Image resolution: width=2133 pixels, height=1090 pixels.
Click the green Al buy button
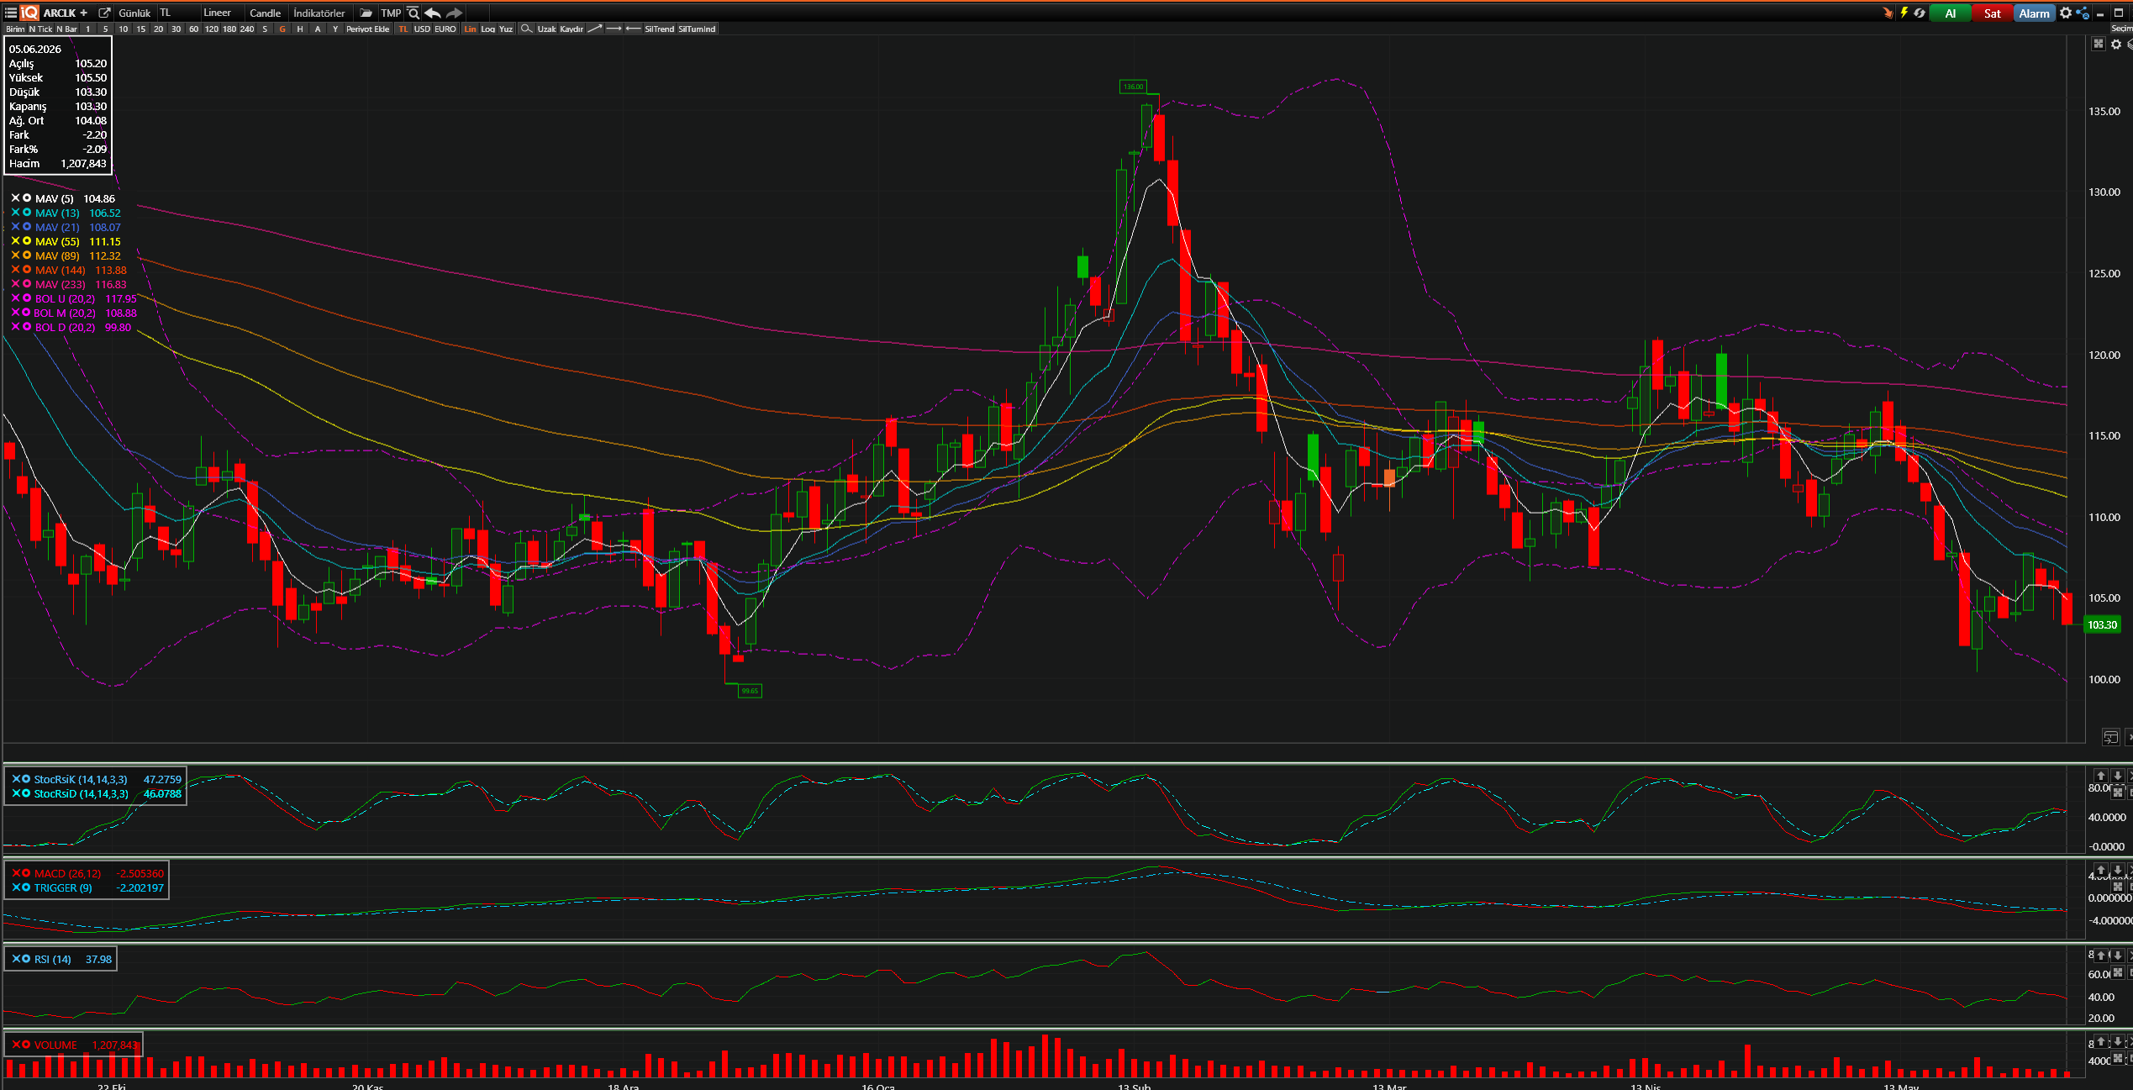coord(1951,13)
